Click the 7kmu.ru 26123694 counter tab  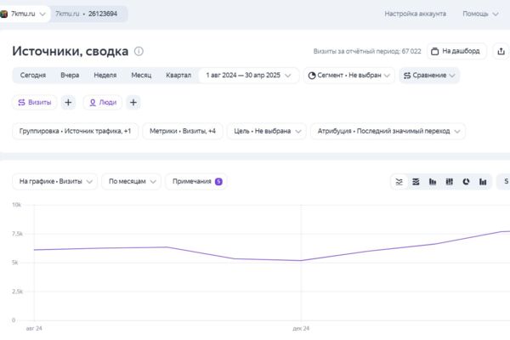88,14
